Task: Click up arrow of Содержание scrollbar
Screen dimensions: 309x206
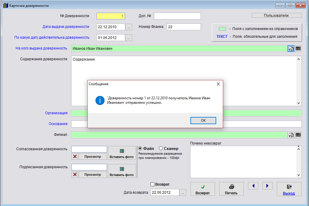Action: tap(299, 59)
